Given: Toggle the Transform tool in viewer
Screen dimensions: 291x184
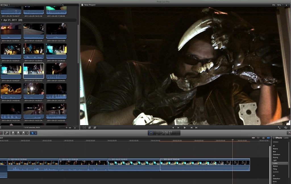Looking at the screenshot, I should (84, 128).
